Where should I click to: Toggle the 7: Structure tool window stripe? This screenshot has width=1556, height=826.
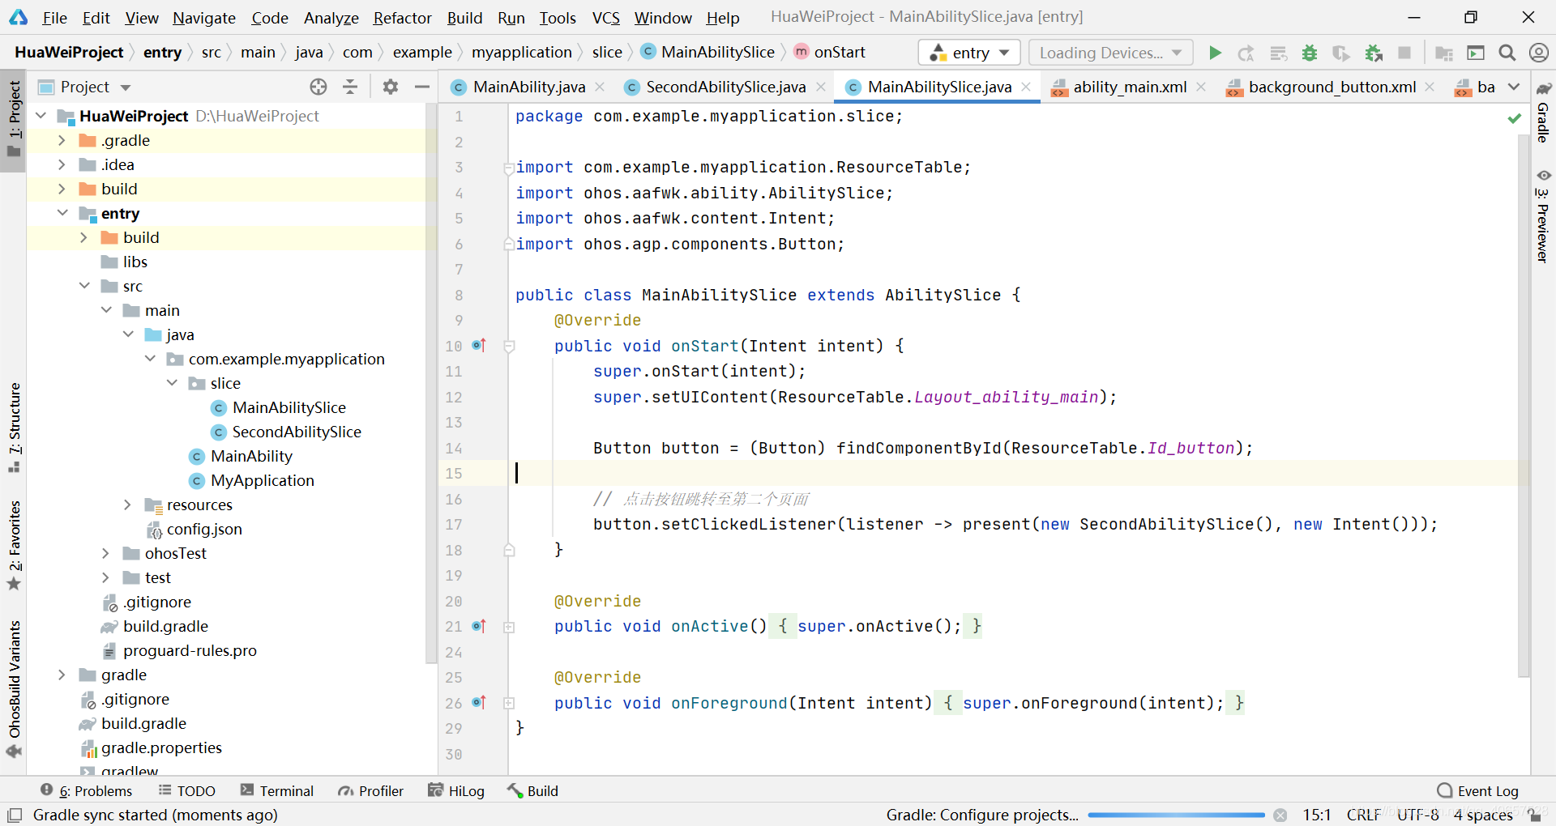coord(14,428)
